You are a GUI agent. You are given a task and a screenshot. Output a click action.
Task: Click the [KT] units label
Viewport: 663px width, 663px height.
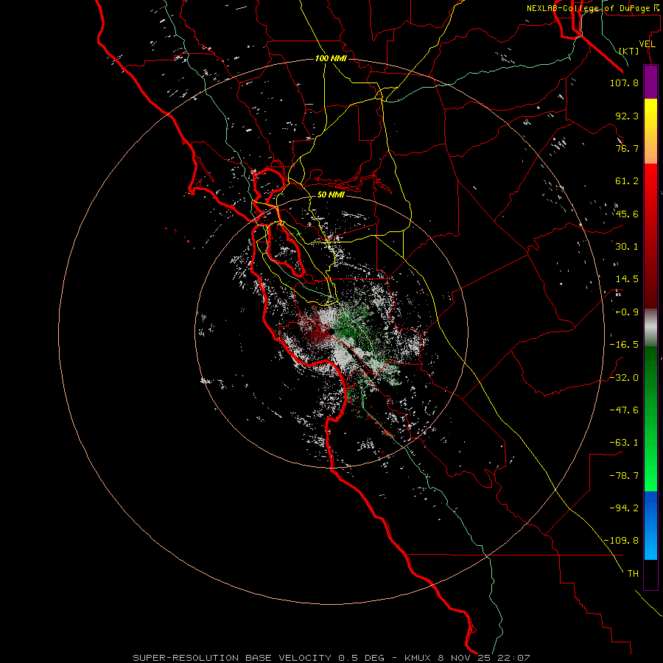pos(629,51)
